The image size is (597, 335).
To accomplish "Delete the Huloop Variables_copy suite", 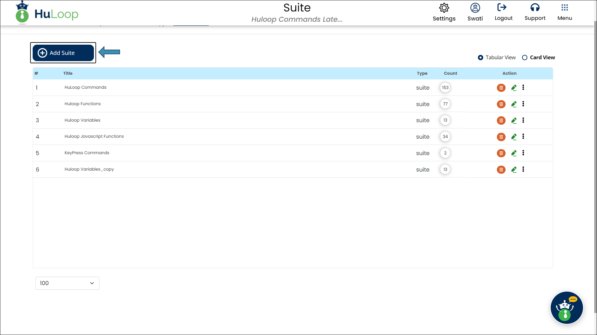I will (501, 170).
